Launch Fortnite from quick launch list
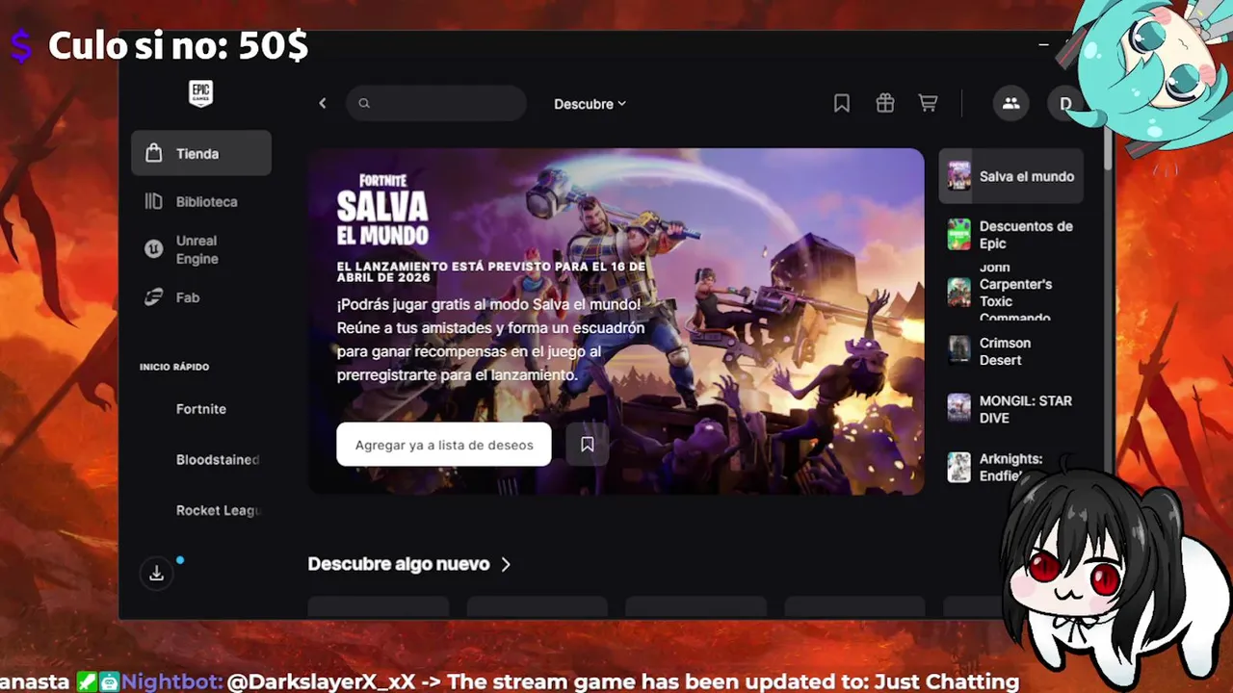 (201, 409)
